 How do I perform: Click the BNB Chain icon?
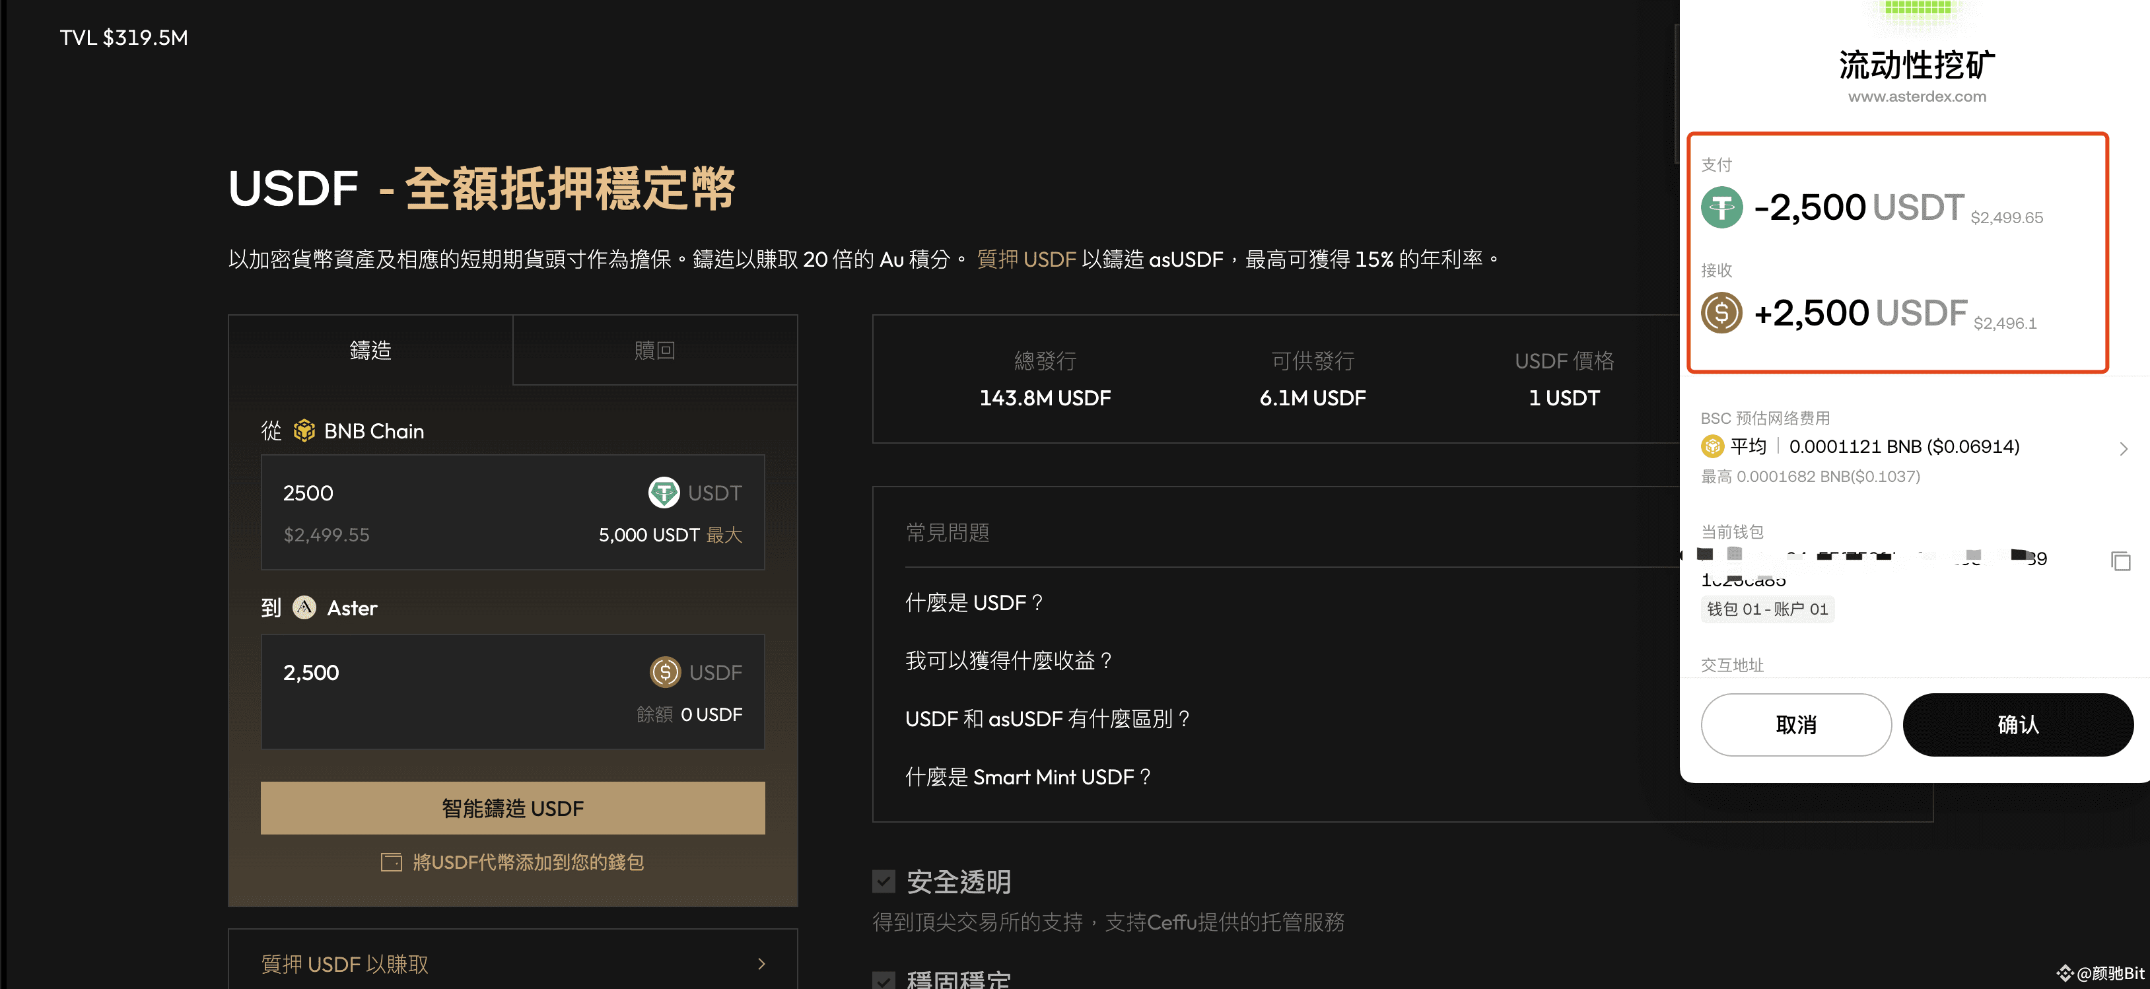click(304, 430)
